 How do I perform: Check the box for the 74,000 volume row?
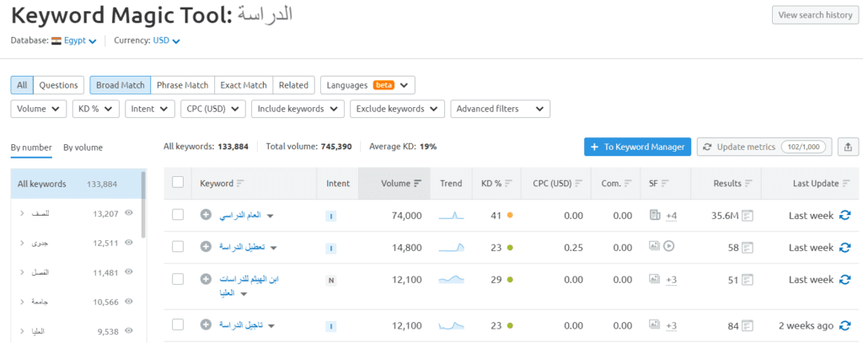pos(178,215)
